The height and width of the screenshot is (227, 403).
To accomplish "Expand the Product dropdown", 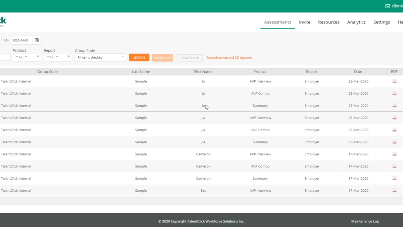I will click(27, 57).
